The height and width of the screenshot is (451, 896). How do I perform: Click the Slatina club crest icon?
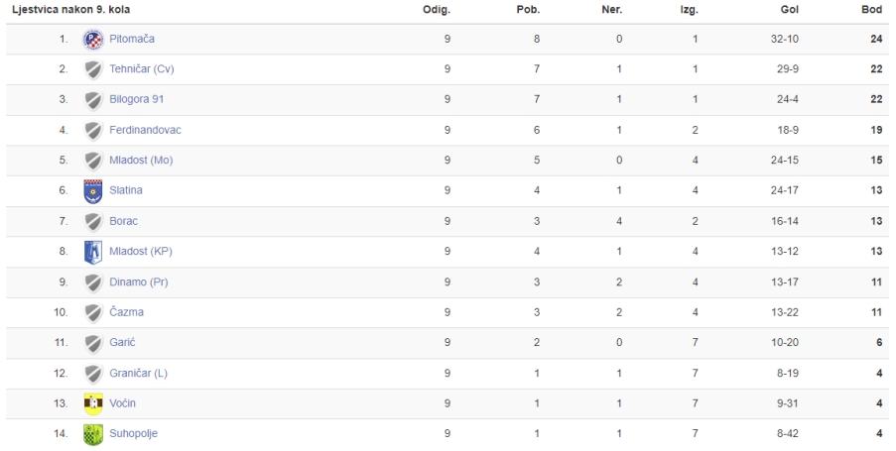(93, 191)
